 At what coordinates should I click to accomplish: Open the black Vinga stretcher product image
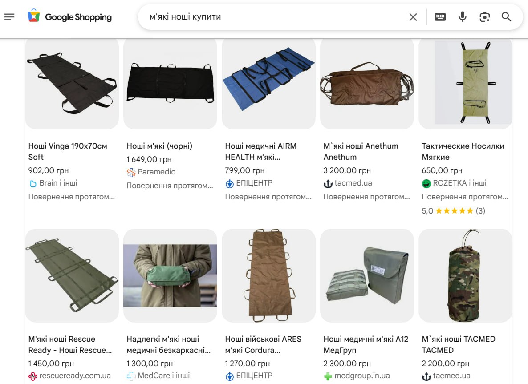point(72,84)
